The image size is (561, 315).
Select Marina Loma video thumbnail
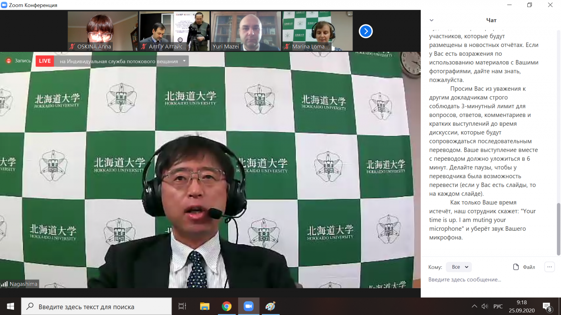(318, 31)
